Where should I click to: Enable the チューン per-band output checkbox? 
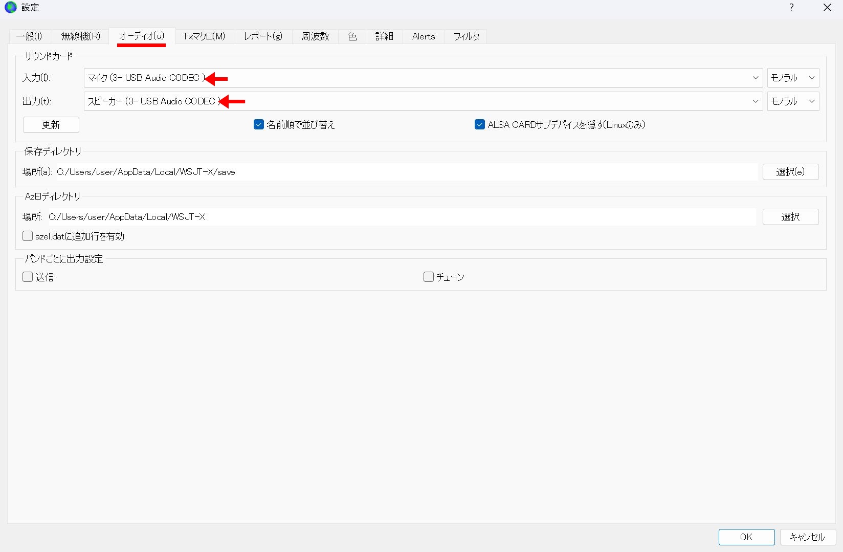(x=429, y=277)
